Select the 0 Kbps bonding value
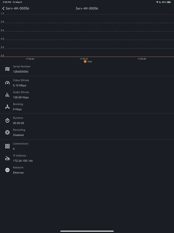This screenshot has width=174, height=233. pyautogui.click(x=17, y=109)
